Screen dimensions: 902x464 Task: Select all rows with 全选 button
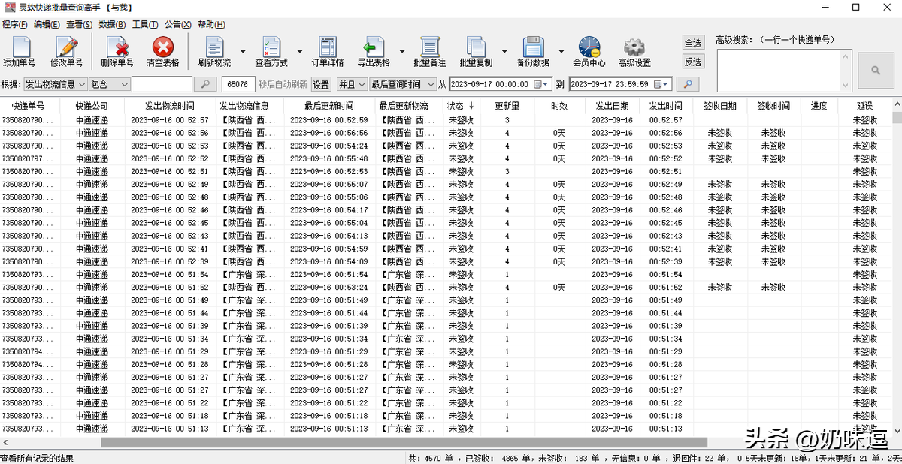(693, 44)
